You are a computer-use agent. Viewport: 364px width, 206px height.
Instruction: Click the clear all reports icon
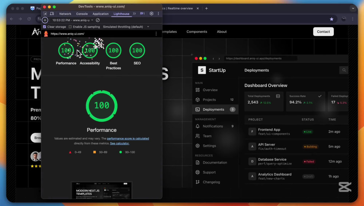(x=98, y=20)
